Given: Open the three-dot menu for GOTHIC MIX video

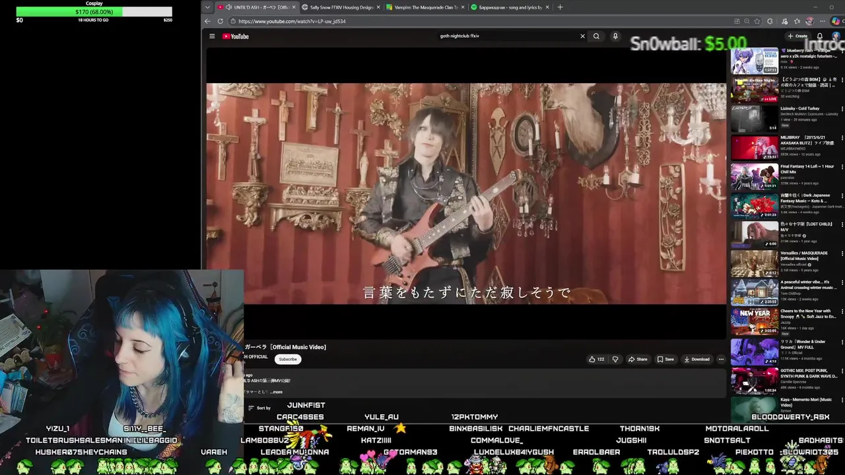Looking at the screenshot, I should point(842,371).
